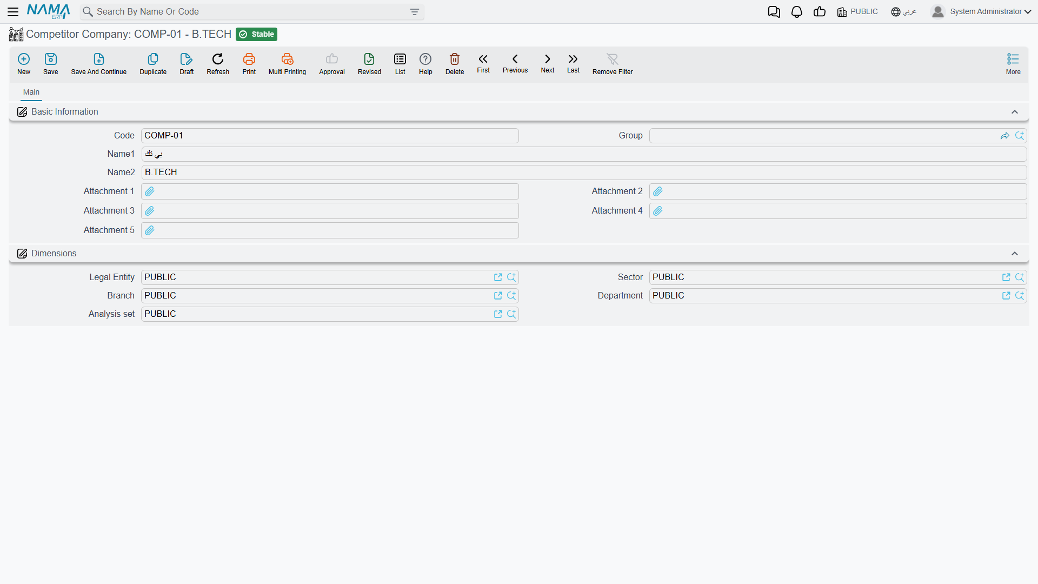This screenshot has height=584, width=1038.
Task: Search Department lookup icon
Action: [1020, 296]
